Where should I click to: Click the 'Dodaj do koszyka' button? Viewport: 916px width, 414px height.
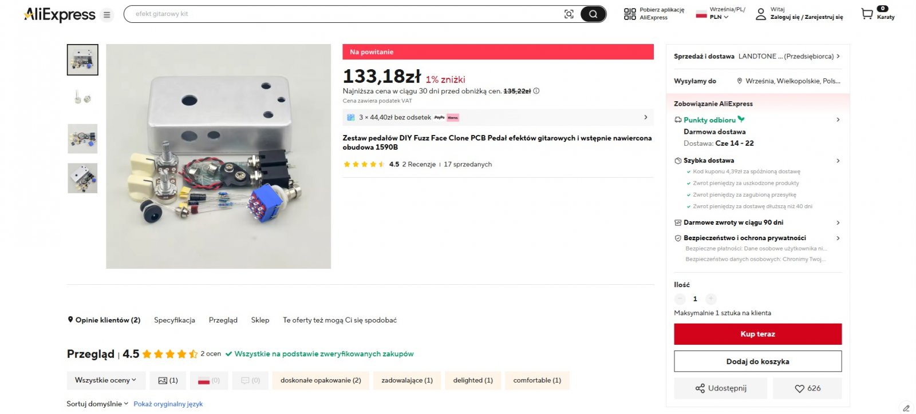[x=757, y=361]
